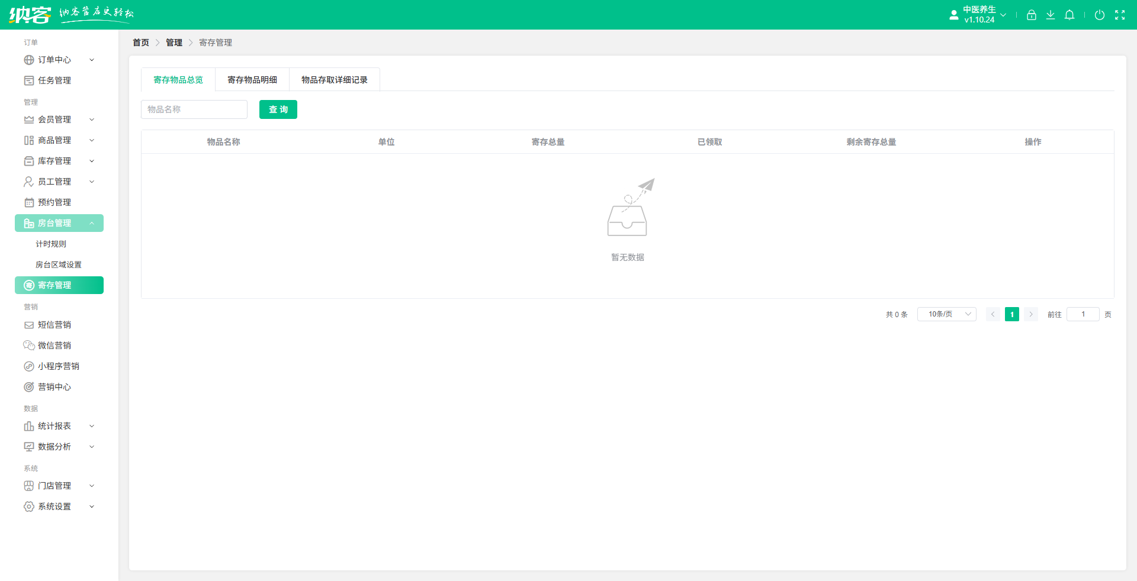Toggle fullscreen icon in header

1120,15
